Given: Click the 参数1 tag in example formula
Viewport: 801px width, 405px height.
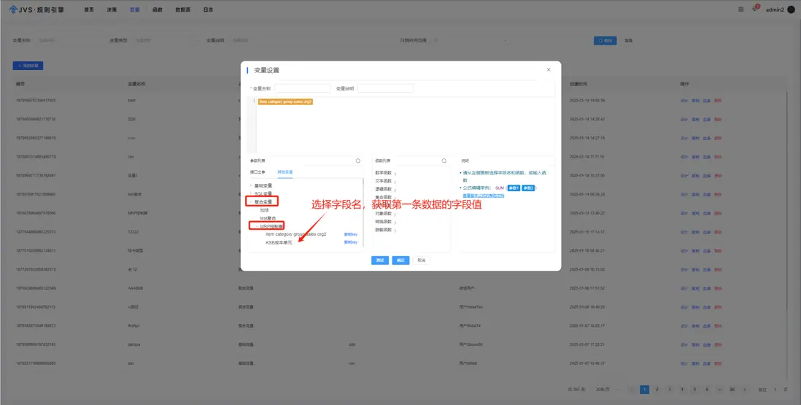Looking at the screenshot, I should [514, 188].
